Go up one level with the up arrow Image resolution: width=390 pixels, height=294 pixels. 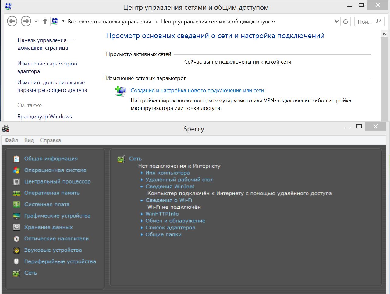[x=45, y=21]
